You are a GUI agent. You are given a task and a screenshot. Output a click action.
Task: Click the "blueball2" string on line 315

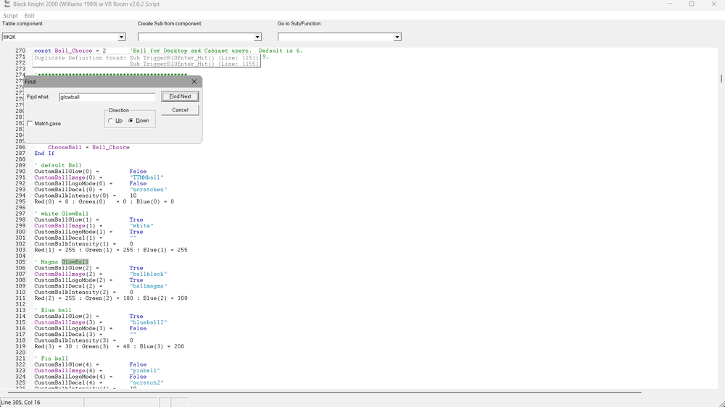click(x=149, y=322)
